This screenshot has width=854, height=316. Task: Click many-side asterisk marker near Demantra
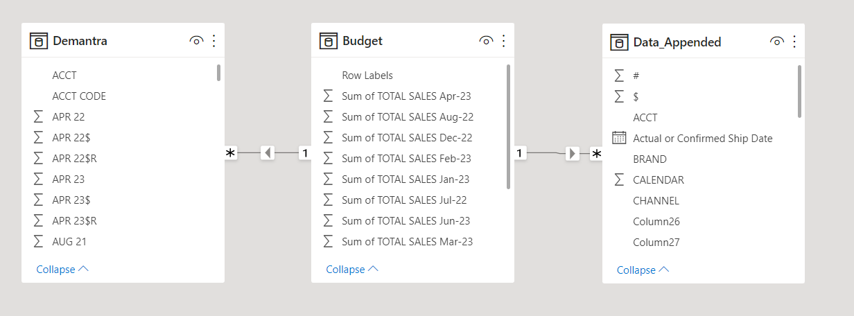click(231, 153)
